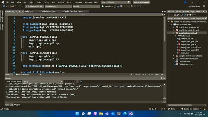Open Windows Terminal from the taskbar
Screen dimensions: 208x117
pos(119,114)
